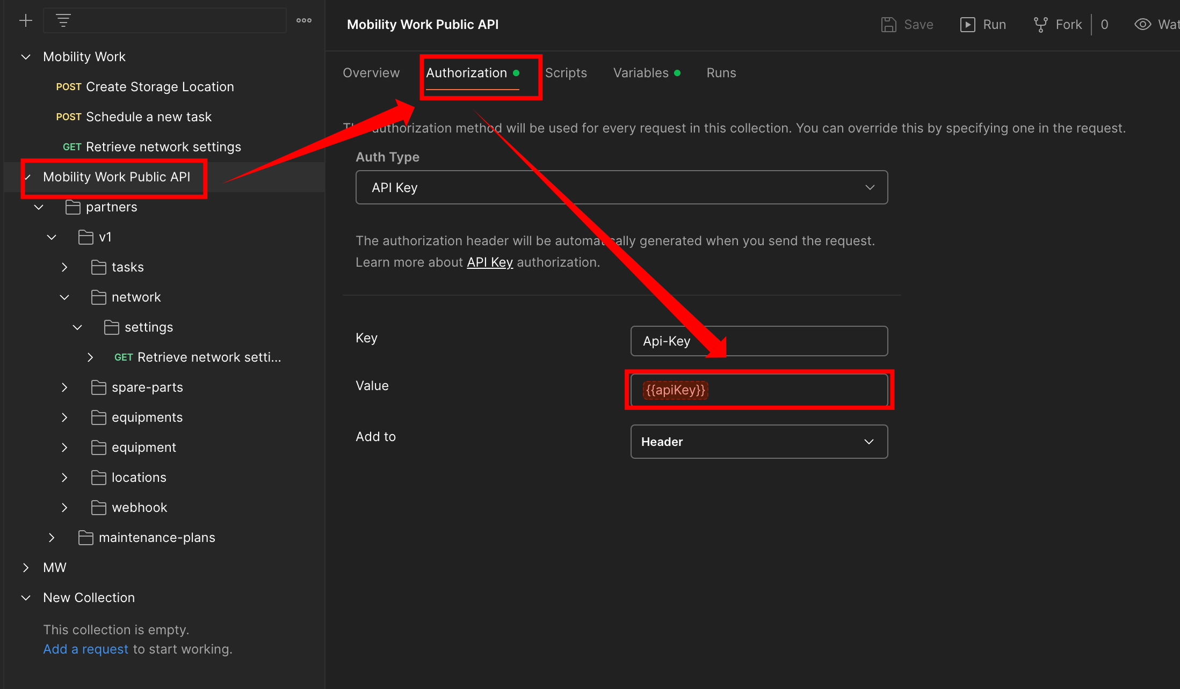Expand the tasks folder chevron
Viewport: 1180px width, 689px height.
click(x=64, y=267)
